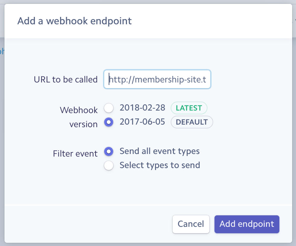Click the 2018-02-28 version text
Screen dimensions: 296x246
point(142,108)
